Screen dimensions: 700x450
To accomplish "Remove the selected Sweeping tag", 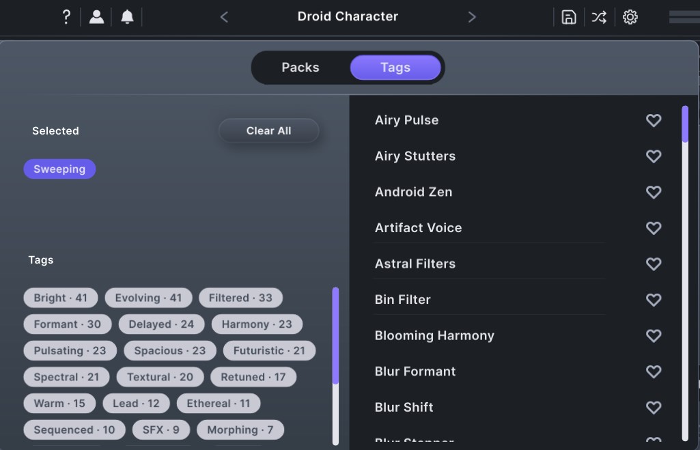I will [59, 169].
